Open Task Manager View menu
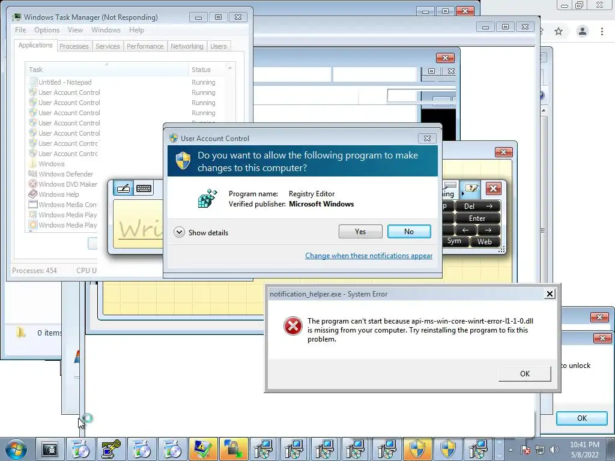 pyautogui.click(x=75, y=30)
